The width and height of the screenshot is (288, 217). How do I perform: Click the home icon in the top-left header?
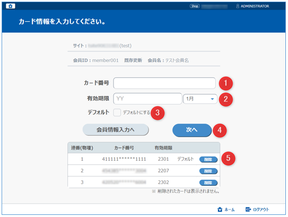click(x=11, y=6)
